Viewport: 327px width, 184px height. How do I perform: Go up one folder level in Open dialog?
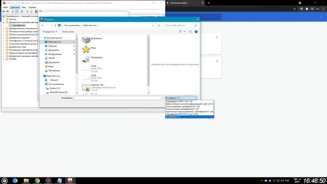point(55,26)
